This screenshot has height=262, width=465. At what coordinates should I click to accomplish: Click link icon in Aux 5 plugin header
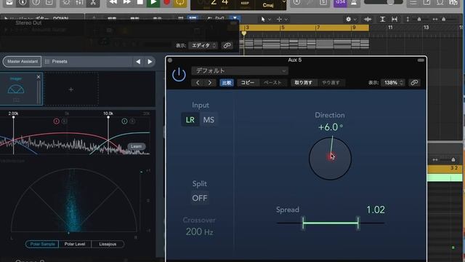point(414,82)
